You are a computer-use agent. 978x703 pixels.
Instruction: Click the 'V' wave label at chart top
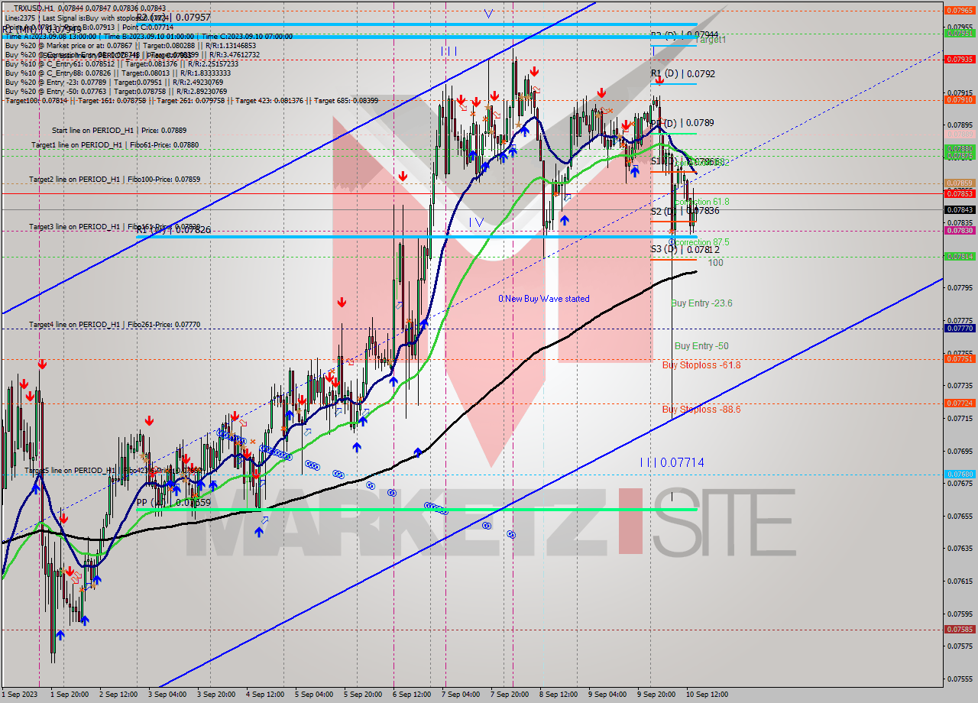click(x=488, y=13)
